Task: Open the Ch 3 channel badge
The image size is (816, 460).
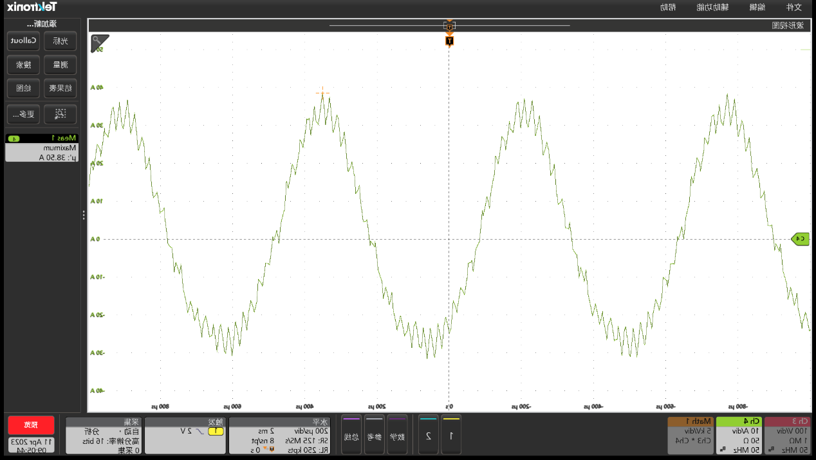Action: pos(788,435)
